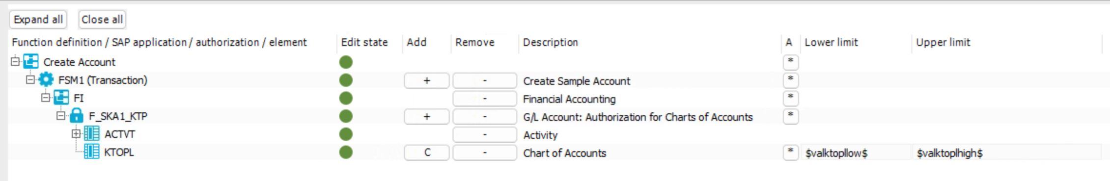Expand the ACTVT tree node
Screen dimensions: 1110x181
pos(76,133)
